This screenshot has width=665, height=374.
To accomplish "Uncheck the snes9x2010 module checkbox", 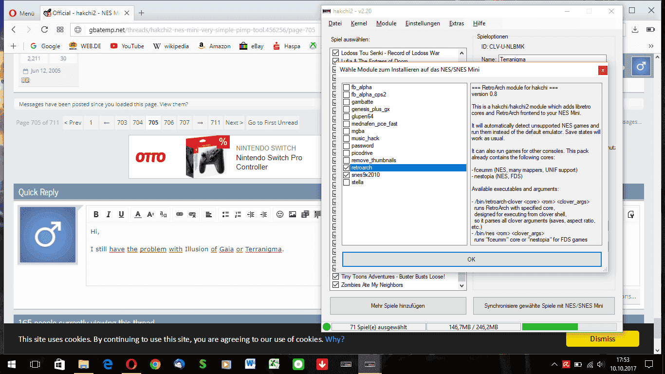I will [x=346, y=175].
